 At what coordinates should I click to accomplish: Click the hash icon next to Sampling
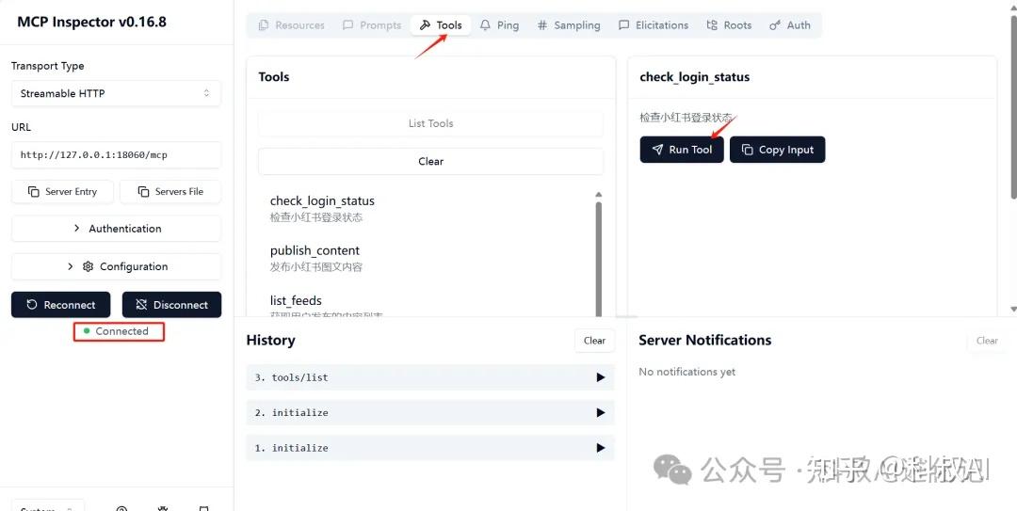[541, 25]
